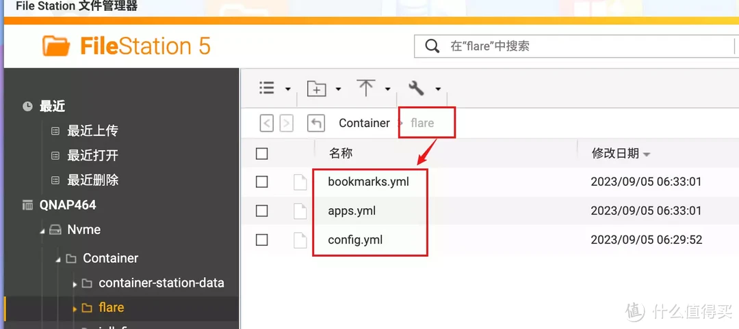Viewport: 739px width, 329px height.
Task: Click the search magnifier icon
Action: click(x=432, y=46)
